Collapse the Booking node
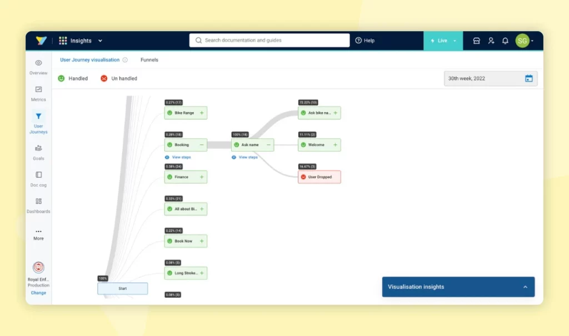The height and width of the screenshot is (336, 569). click(x=202, y=145)
